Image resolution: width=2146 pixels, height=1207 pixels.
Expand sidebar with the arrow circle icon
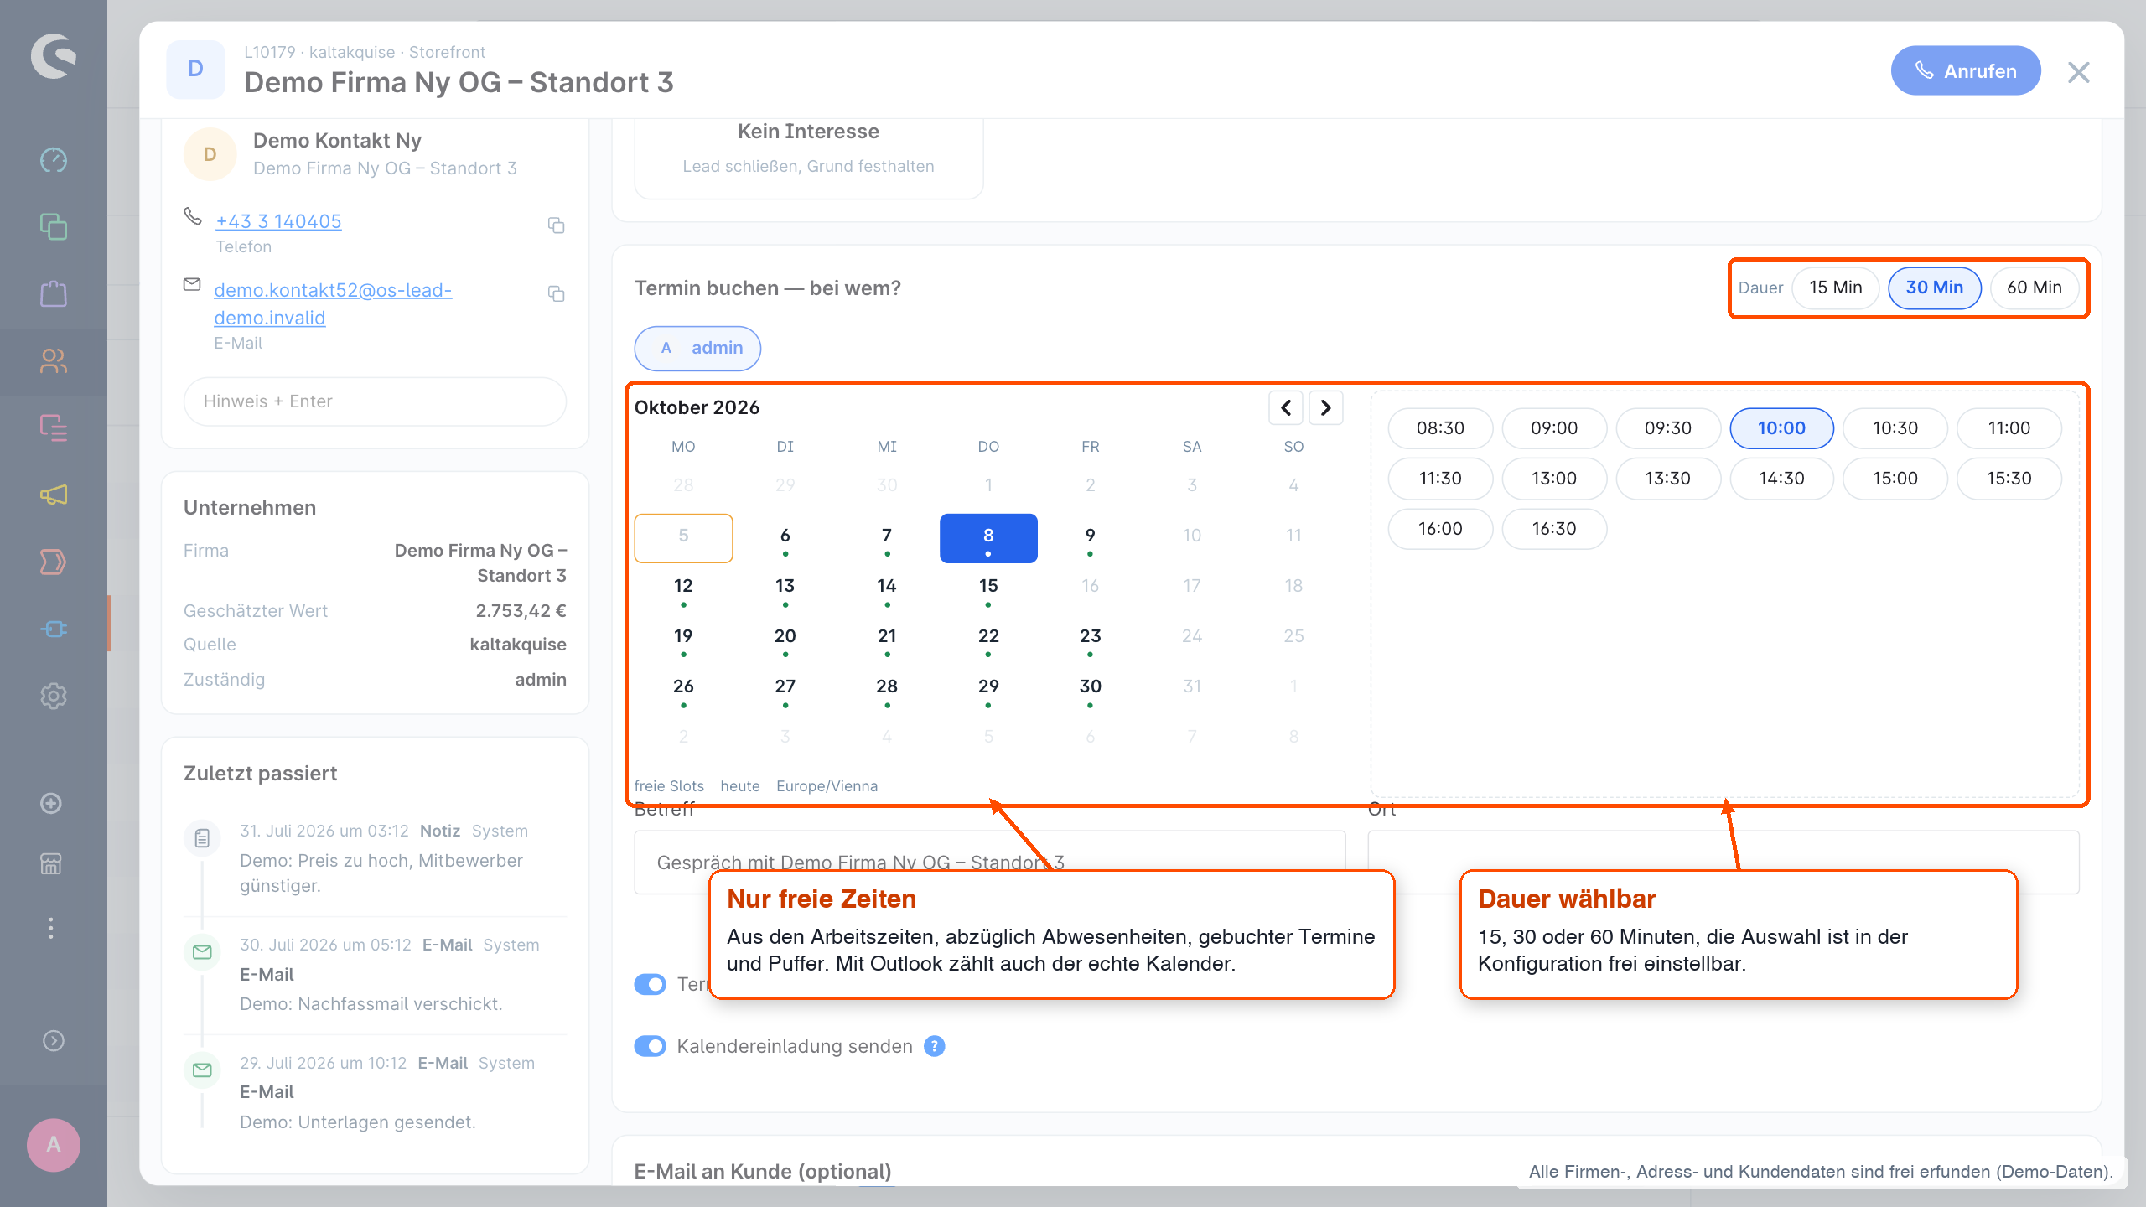[x=54, y=1040]
